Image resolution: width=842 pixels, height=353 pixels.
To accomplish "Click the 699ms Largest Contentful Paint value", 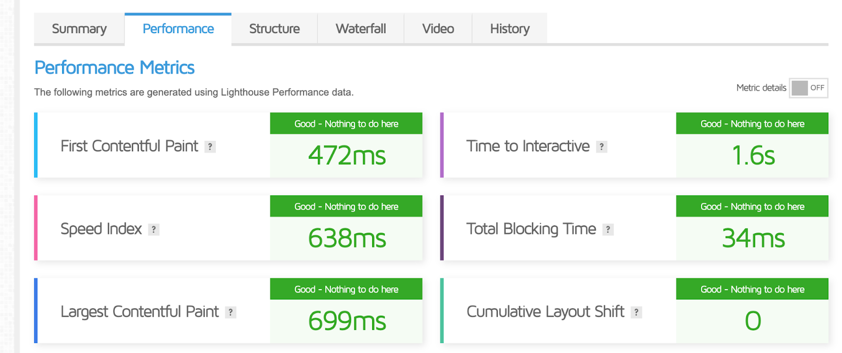I will pos(347,321).
